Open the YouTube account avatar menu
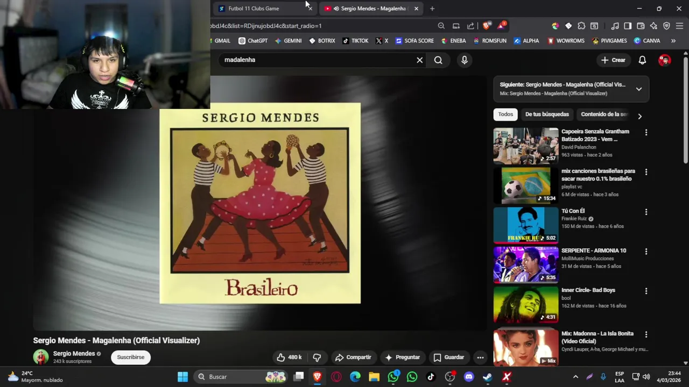Viewport: 689px width, 387px height. 665,60
